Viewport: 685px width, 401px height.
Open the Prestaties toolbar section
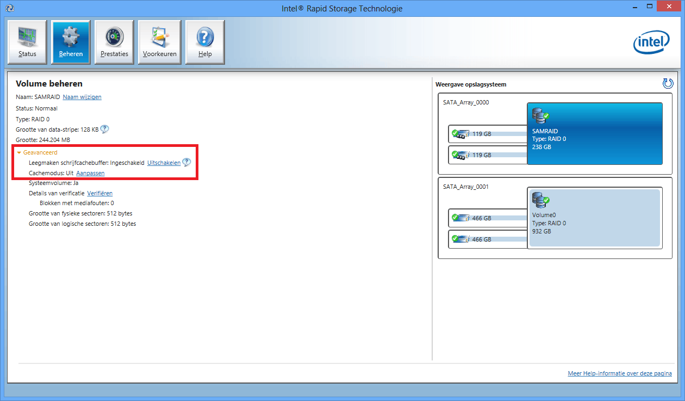114,42
